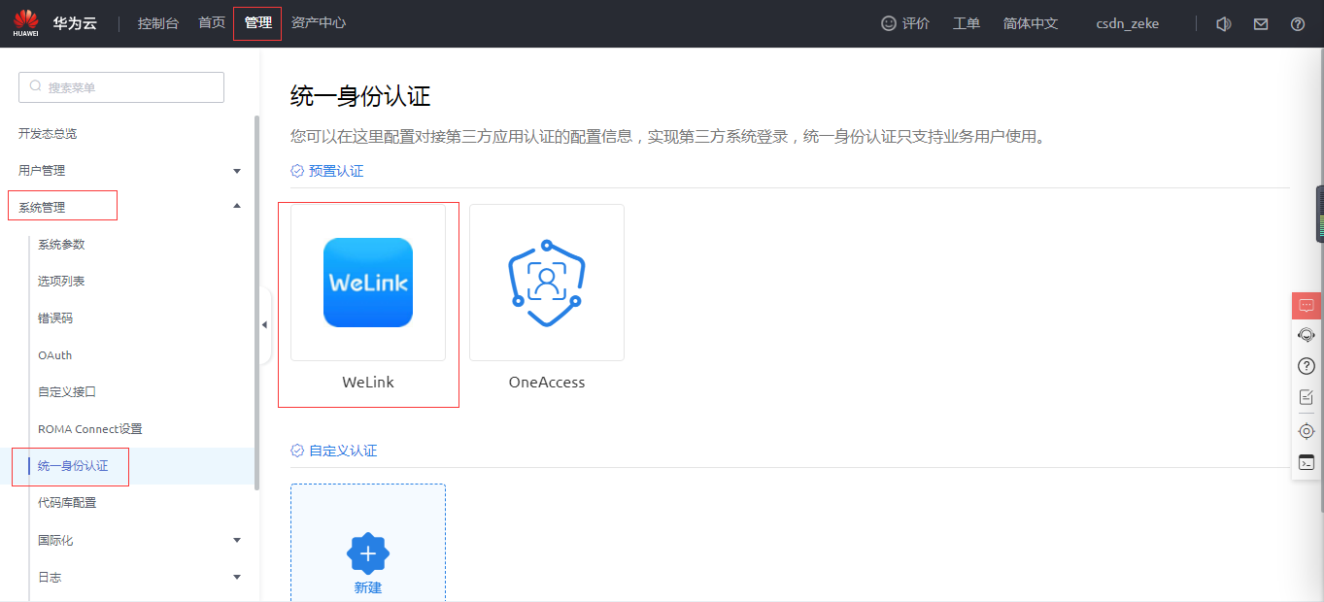
Task: Click the 华为云 brand text
Action: click(x=75, y=23)
